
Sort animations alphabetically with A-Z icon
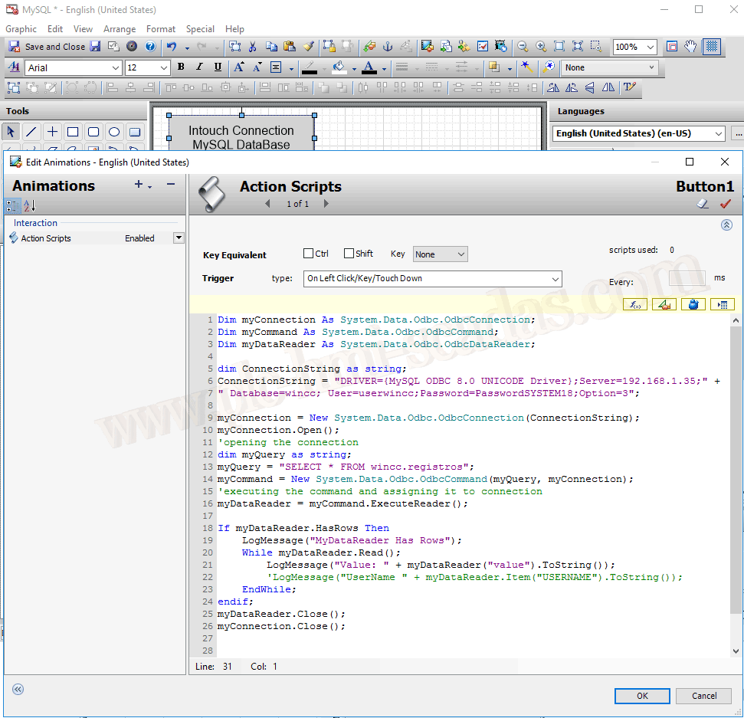(30, 205)
